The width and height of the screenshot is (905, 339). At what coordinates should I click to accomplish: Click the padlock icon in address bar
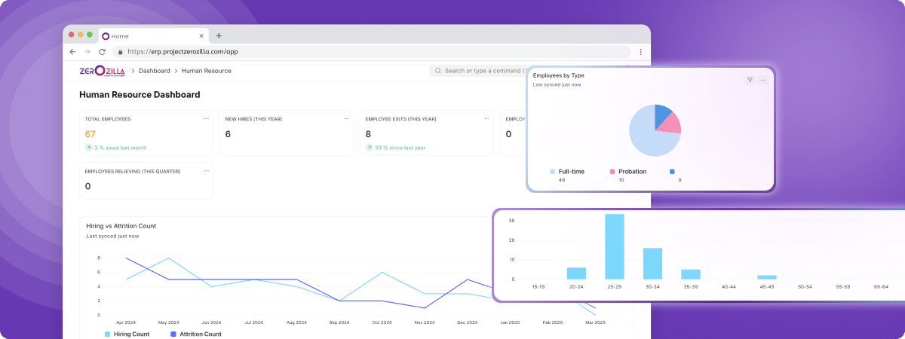[x=119, y=52]
